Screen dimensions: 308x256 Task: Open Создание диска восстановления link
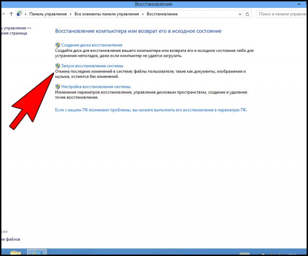tap(92, 45)
